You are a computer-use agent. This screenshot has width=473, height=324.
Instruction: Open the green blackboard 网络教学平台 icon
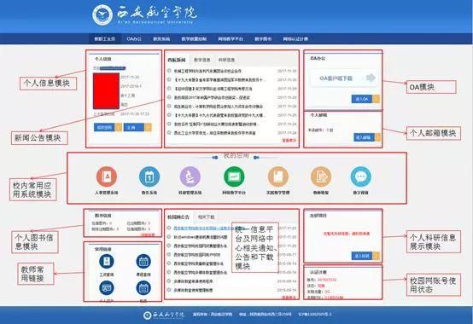tap(234, 176)
